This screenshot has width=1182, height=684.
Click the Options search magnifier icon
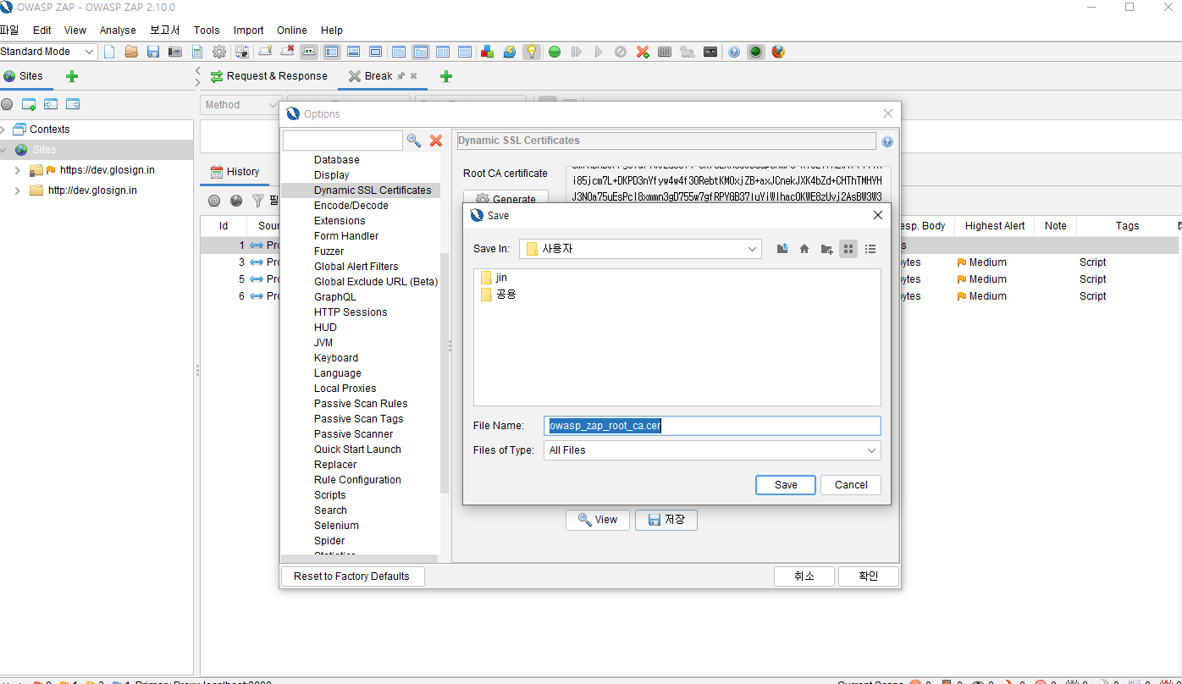[414, 141]
